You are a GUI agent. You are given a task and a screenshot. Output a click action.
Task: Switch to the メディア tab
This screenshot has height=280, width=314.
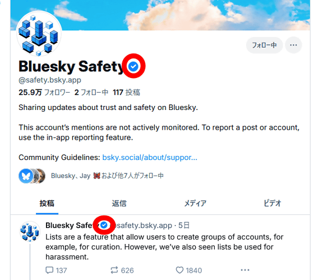(195, 204)
